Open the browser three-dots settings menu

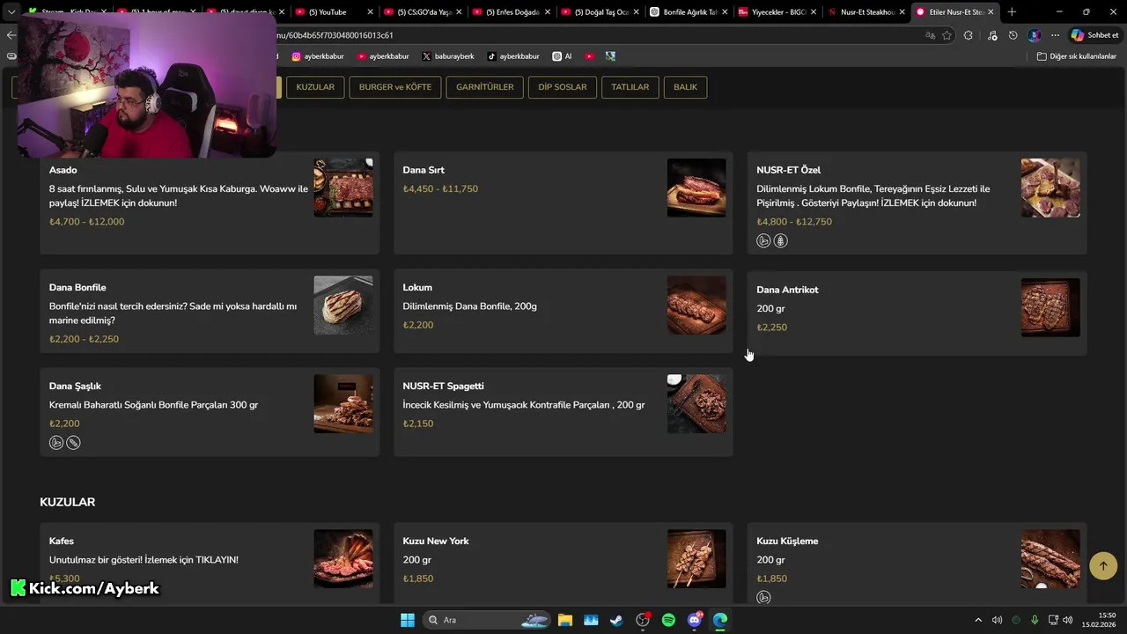tap(1055, 35)
